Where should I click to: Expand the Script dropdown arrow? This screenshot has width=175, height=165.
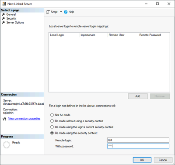click(61, 12)
